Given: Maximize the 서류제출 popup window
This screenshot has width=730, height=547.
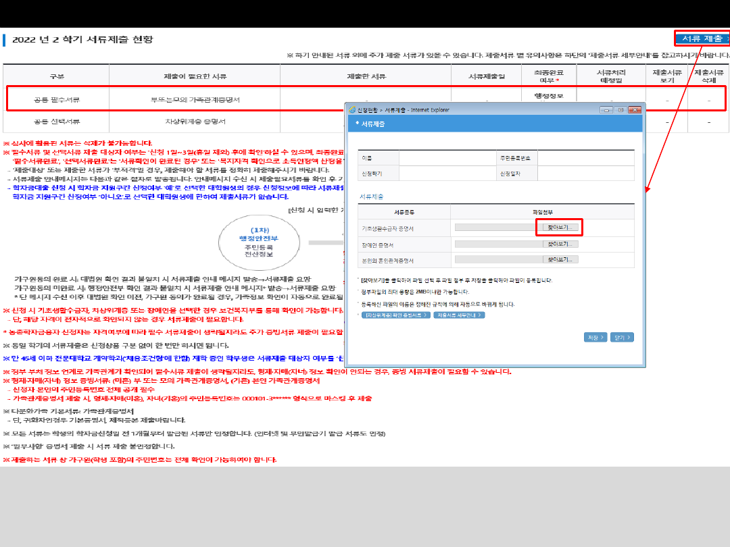Looking at the screenshot, I should pyautogui.click(x=620, y=109).
